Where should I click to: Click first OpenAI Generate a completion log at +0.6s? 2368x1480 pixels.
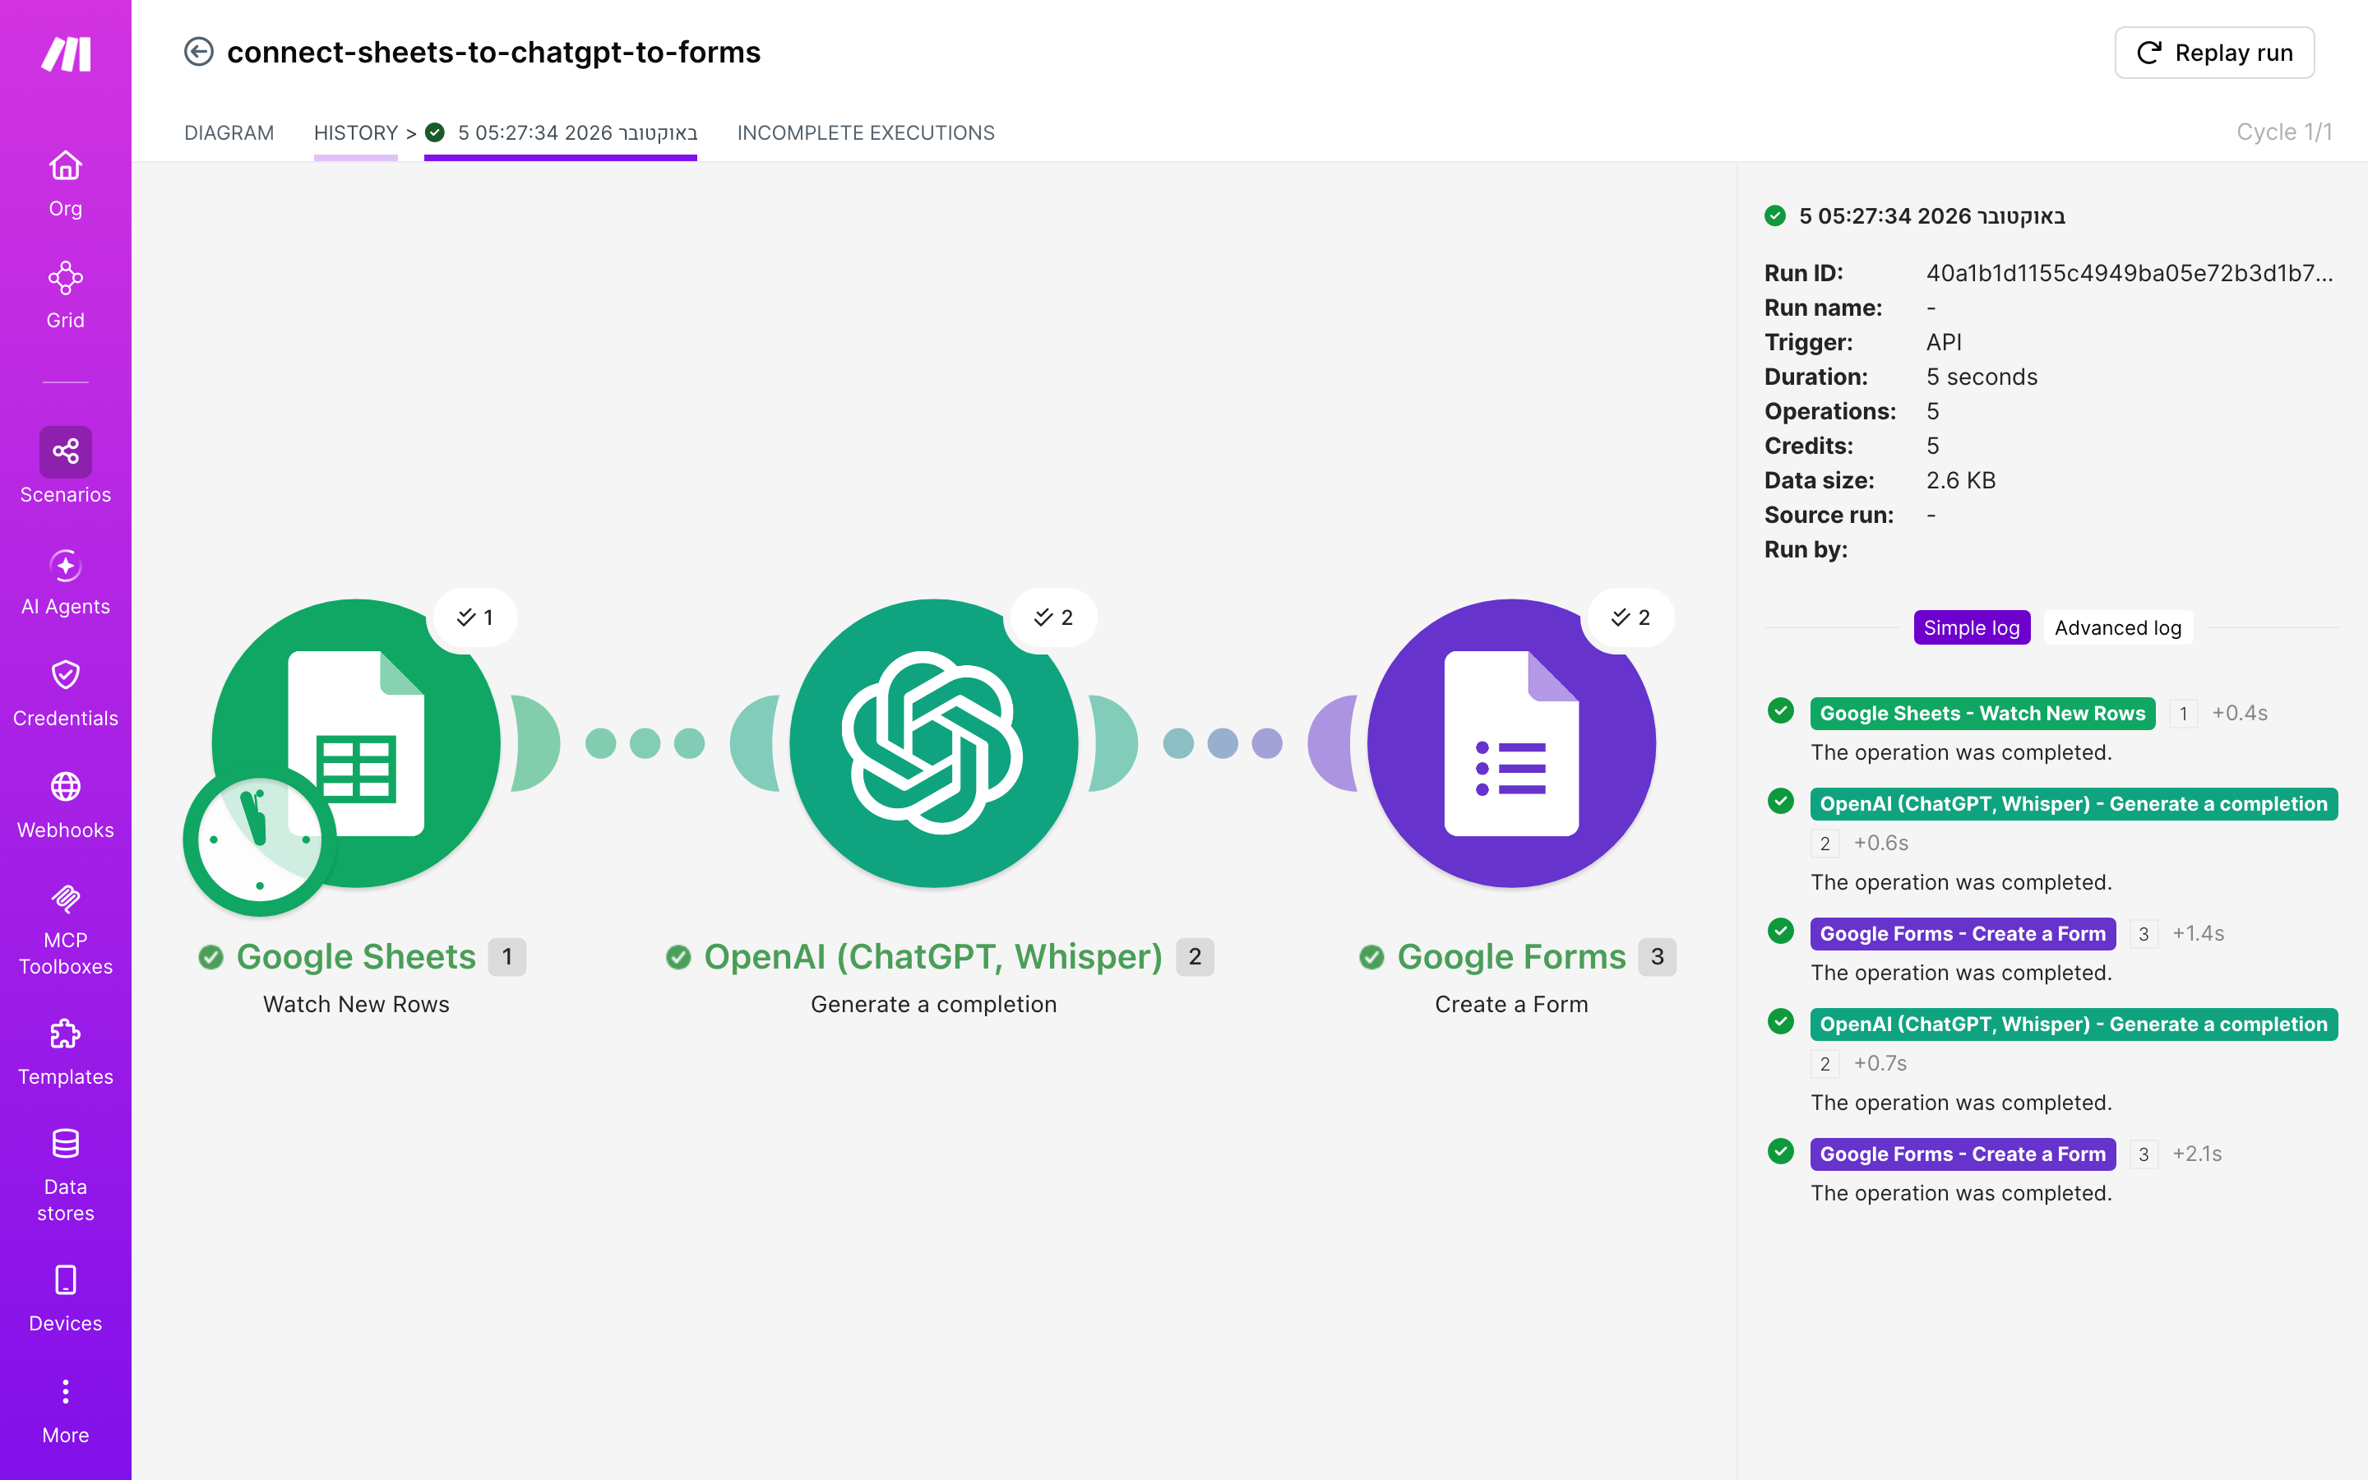coord(2074,803)
